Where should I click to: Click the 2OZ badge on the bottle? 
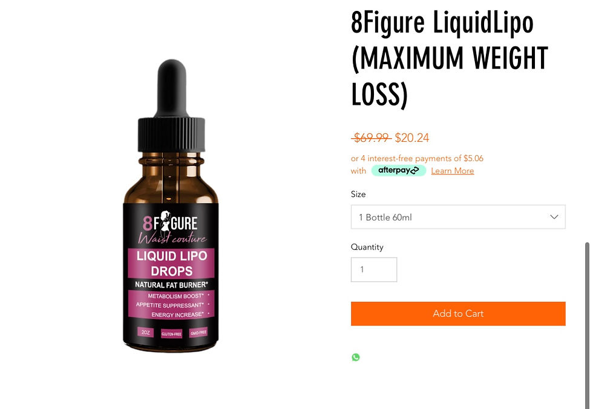pyautogui.click(x=145, y=332)
